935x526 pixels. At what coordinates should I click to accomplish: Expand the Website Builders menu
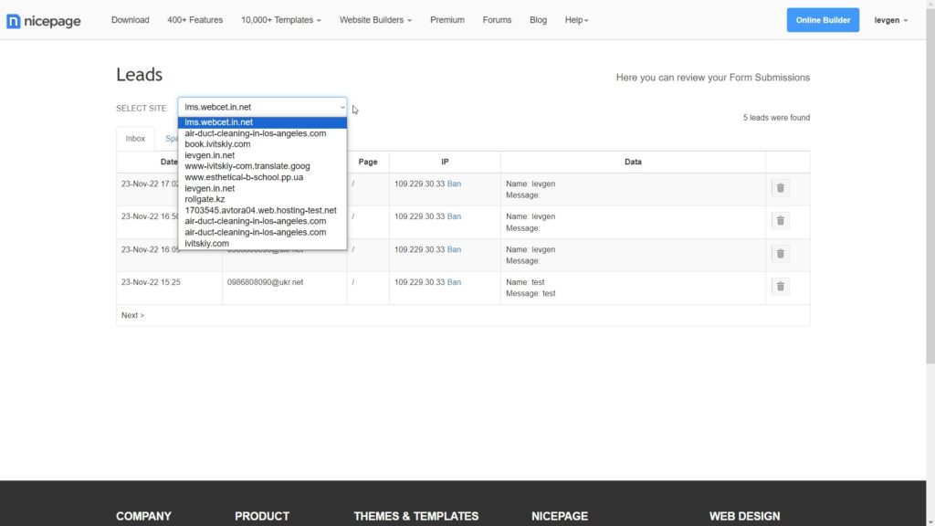coord(375,20)
